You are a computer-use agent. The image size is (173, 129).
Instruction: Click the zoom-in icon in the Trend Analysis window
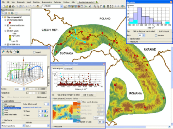(8, 52)
